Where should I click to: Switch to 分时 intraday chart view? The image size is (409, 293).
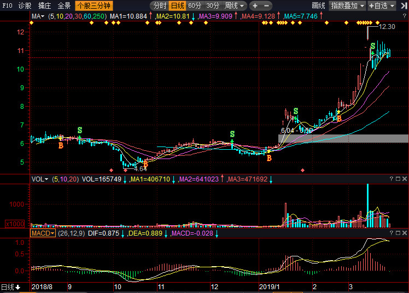[x=160, y=5]
